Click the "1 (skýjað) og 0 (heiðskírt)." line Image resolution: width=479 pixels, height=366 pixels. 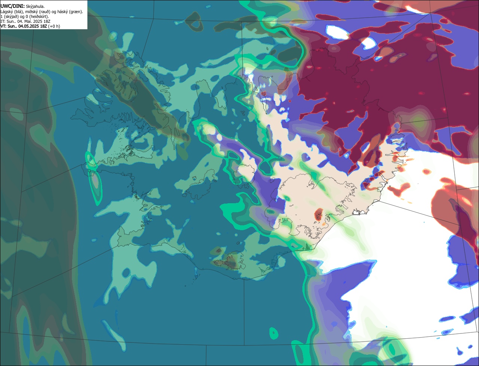(x=25, y=17)
